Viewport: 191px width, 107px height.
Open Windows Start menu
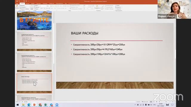coord(18,105)
